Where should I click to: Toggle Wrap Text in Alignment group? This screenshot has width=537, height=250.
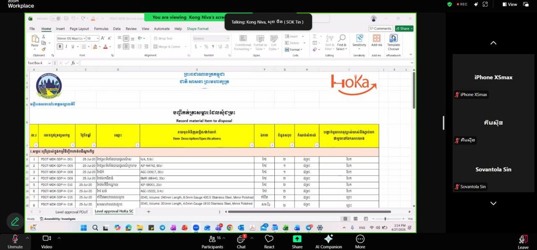pos(163,39)
